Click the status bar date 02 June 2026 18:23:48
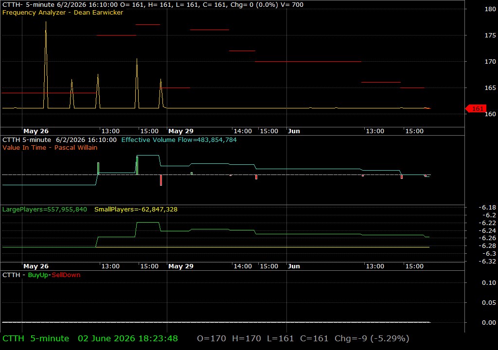The width and height of the screenshot is (498, 350). tap(128, 338)
